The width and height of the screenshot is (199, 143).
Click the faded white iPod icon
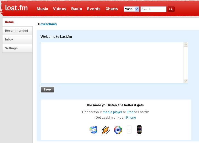click(x=129, y=130)
